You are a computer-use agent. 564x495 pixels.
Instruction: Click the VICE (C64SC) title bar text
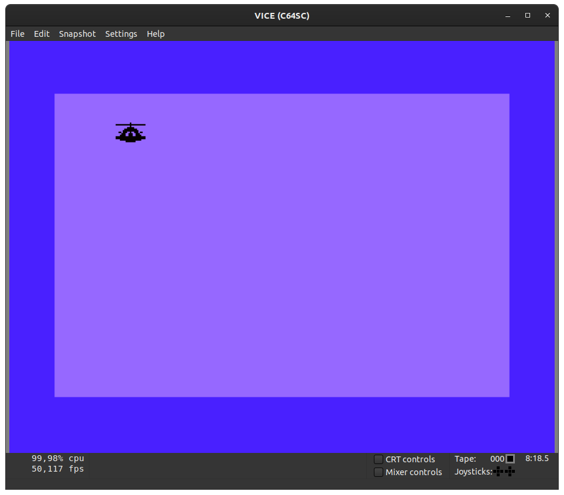[x=282, y=16]
